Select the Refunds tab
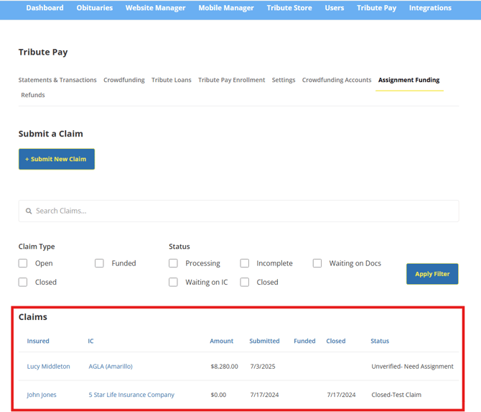The image size is (481, 412). pyautogui.click(x=33, y=96)
